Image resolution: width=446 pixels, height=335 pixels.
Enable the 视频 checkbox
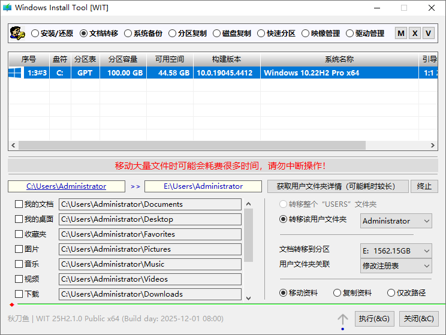click(x=19, y=279)
